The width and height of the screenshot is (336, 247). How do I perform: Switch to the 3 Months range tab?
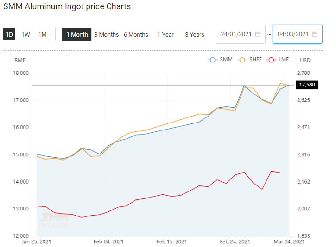coord(106,34)
